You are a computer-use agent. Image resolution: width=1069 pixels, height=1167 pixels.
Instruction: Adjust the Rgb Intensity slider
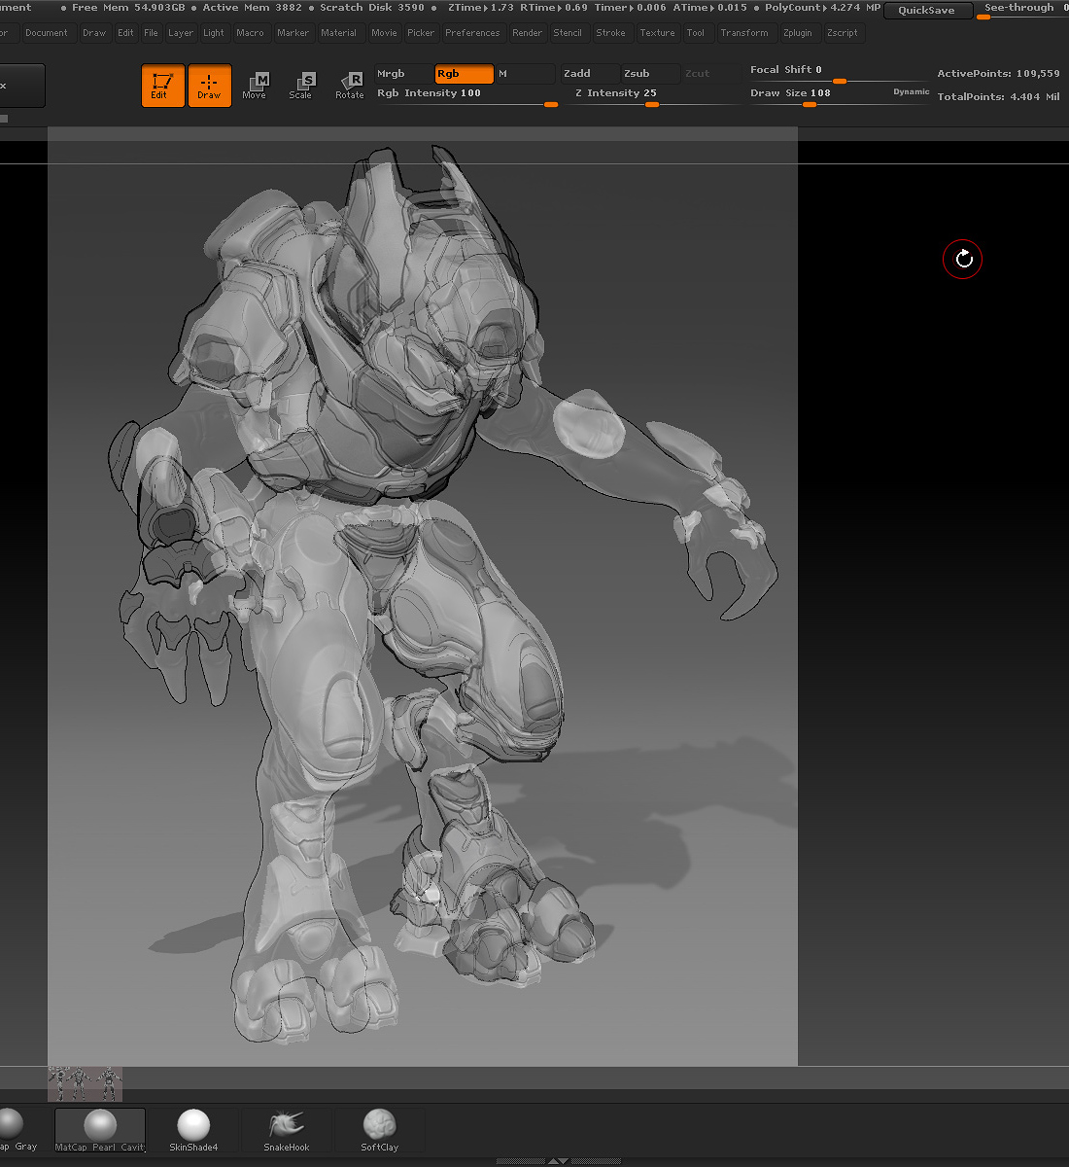[x=466, y=95]
